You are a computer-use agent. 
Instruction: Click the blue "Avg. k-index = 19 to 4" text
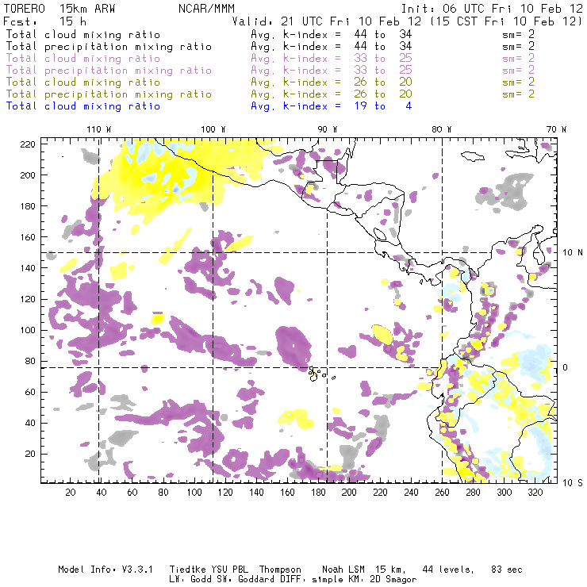coord(332,106)
